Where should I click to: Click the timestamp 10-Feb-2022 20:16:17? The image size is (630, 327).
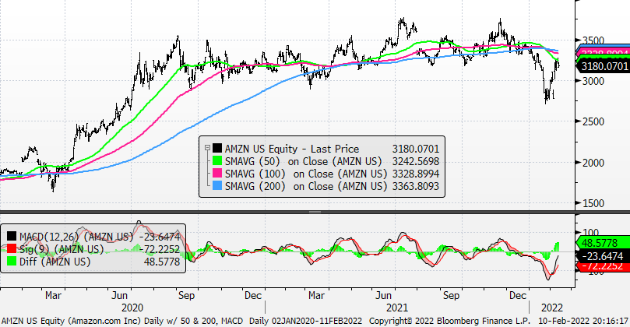[583, 321]
